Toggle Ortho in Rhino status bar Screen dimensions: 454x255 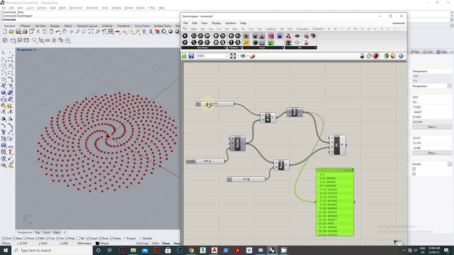point(155,243)
